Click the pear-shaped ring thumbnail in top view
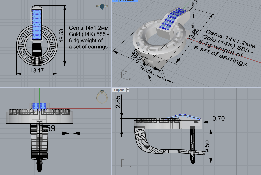 point(102,7)
